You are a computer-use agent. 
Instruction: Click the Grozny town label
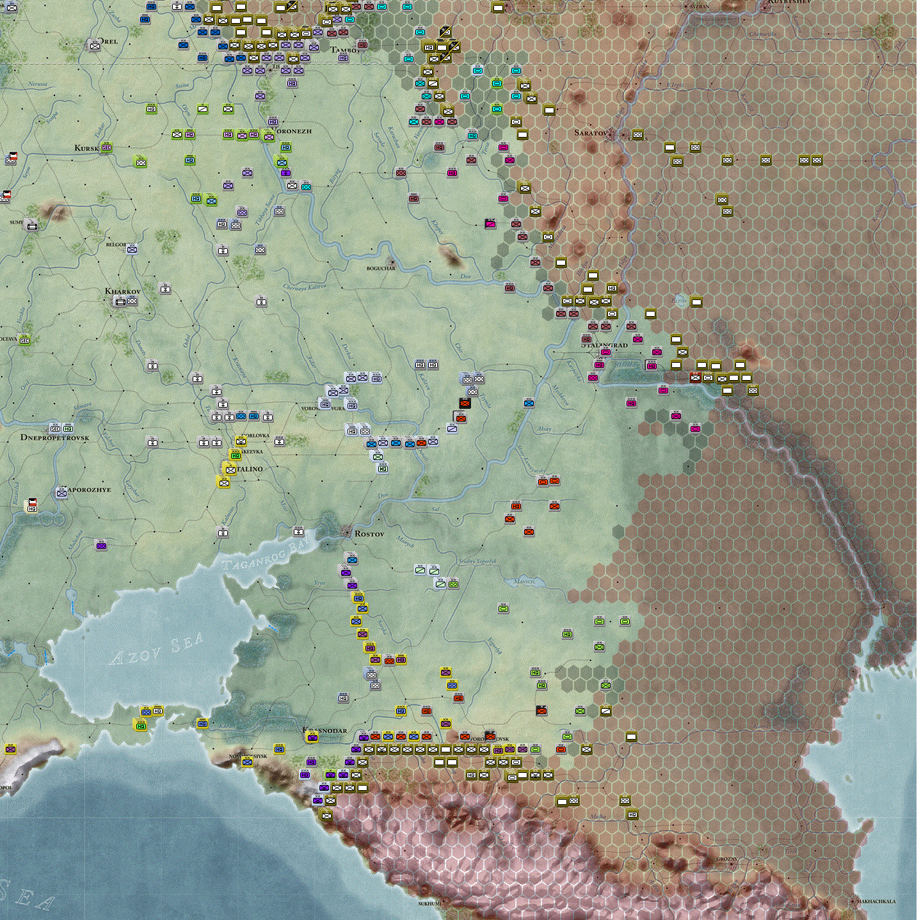[x=726, y=859]
